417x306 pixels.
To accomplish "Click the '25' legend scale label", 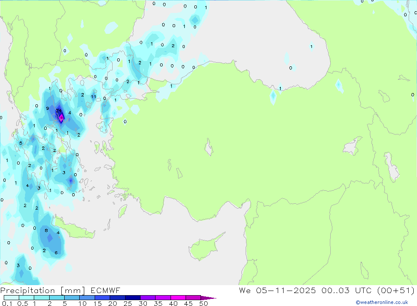I will (x=128, y=303).
